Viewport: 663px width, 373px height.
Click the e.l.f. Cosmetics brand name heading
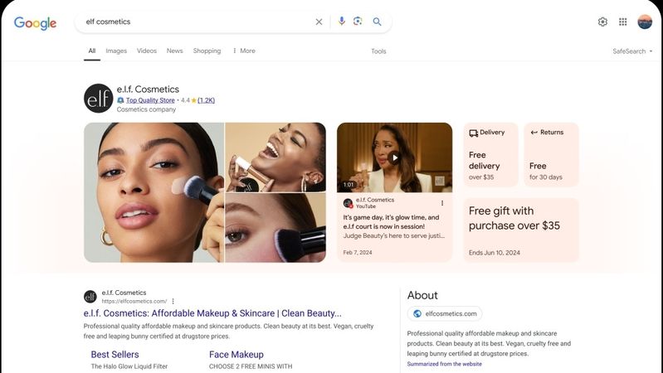[148, 90]
